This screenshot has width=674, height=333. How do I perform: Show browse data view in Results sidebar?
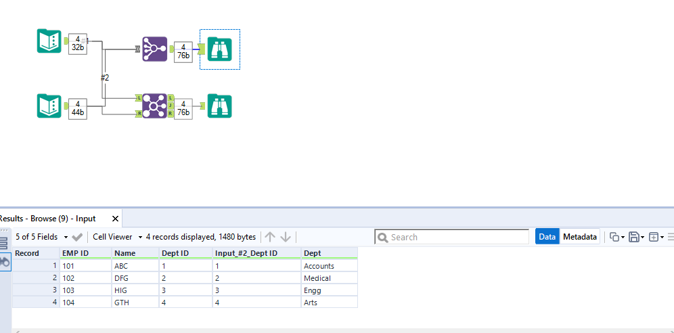4,261
